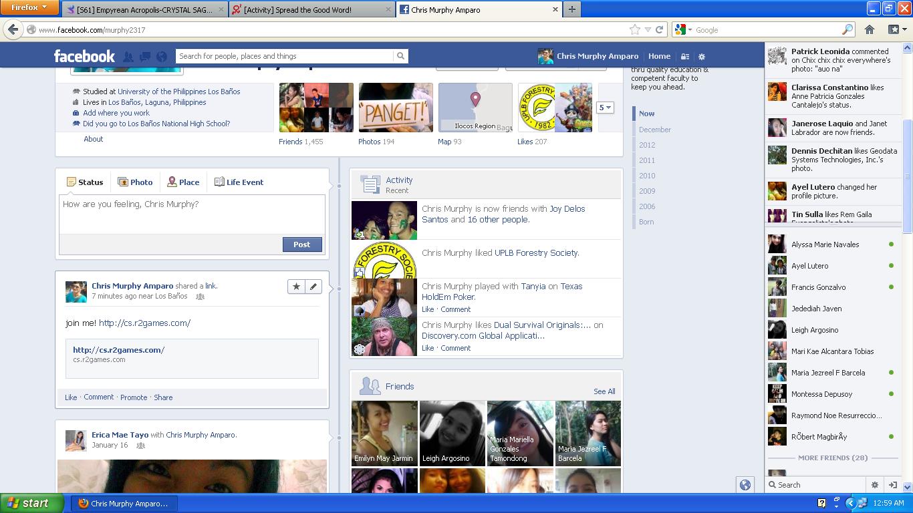Open the messages icon in Facebook header
Viewport: 913px width, 513px height.
144,57
